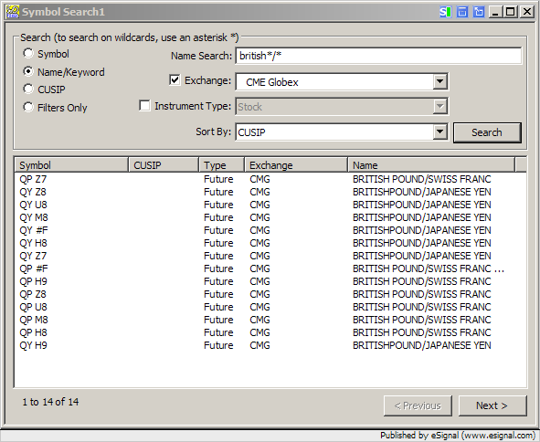Go to the Next results page
Viewport: 540px width, 442px height.
pos(492,405)
